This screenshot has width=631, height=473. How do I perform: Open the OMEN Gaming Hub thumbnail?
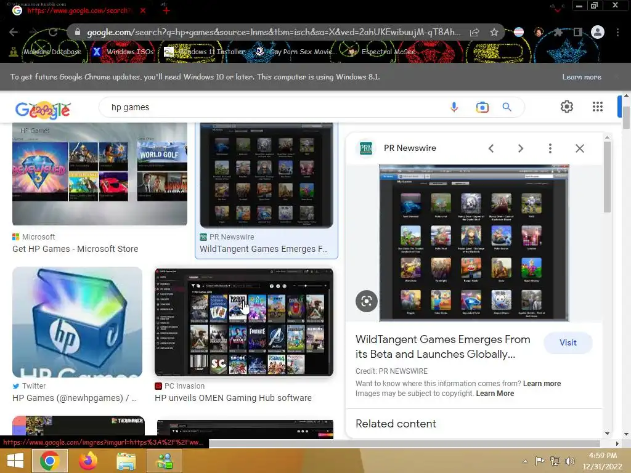244,323
